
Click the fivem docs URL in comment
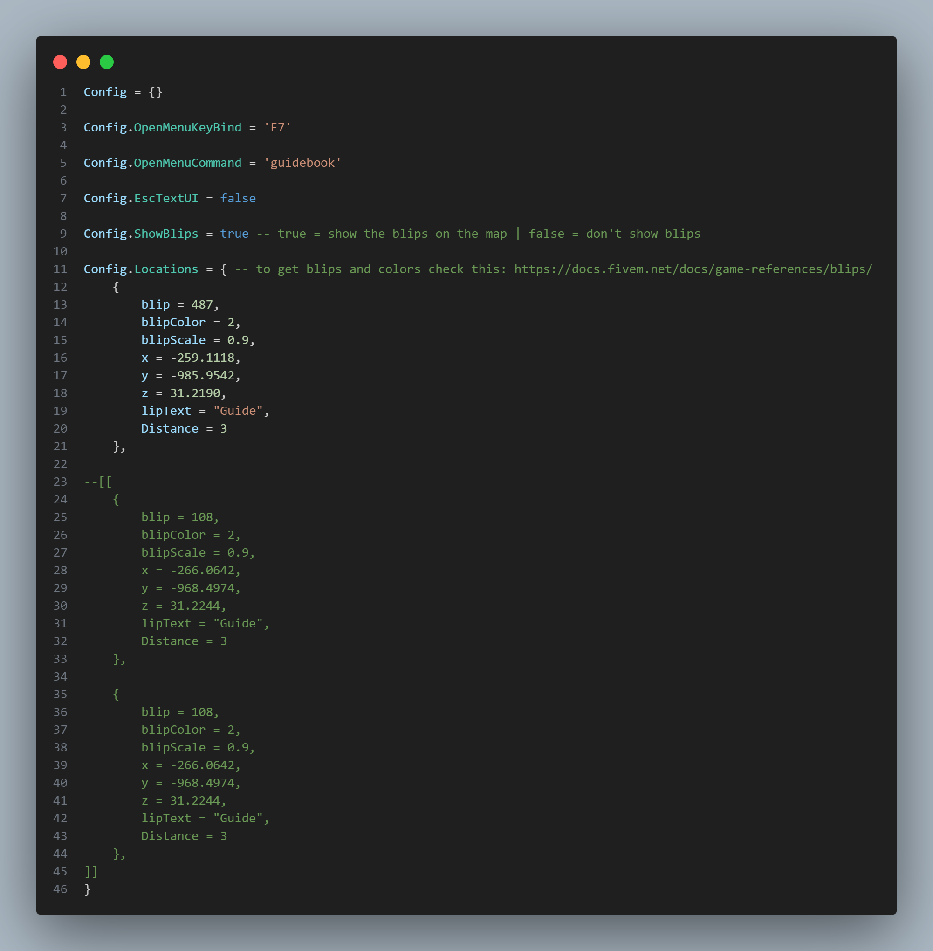coord(693,269)
